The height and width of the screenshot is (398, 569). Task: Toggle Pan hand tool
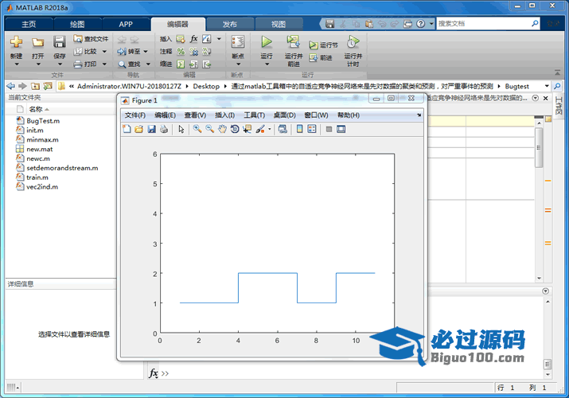point(222,129)
